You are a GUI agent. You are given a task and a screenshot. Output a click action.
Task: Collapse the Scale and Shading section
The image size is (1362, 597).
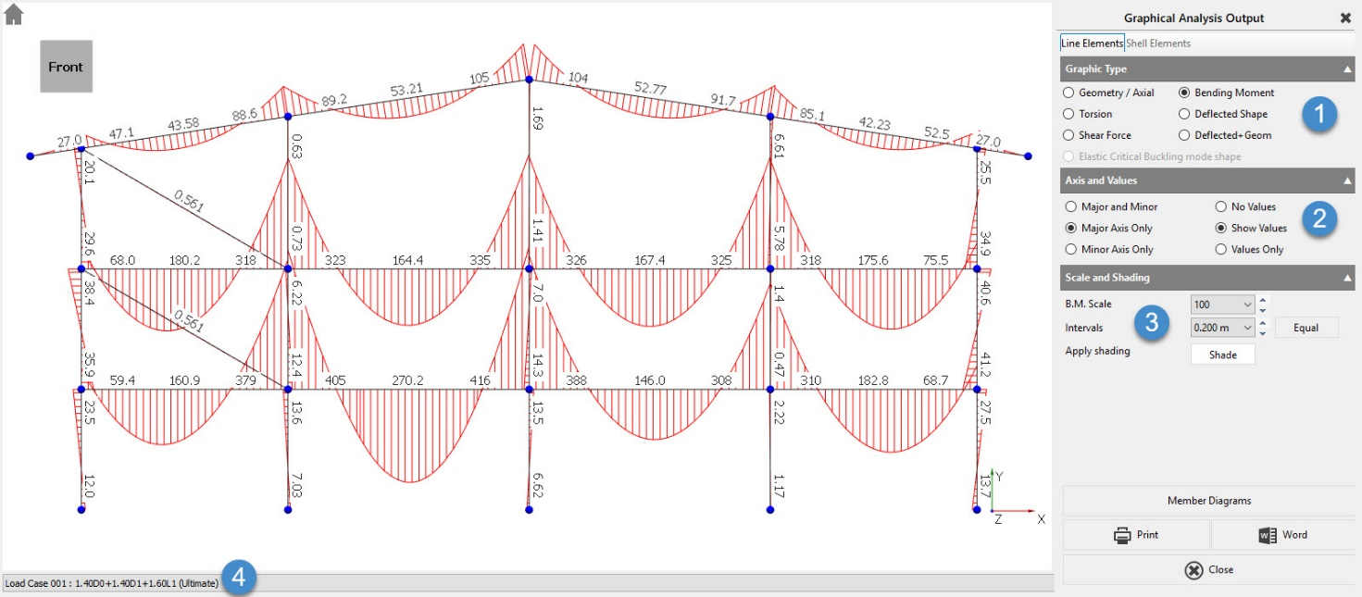click(1346, 278)
